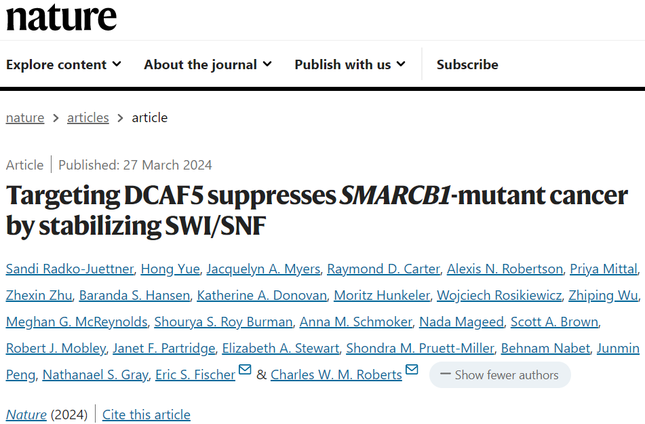Go to the Subscribe page
The width and height of the screenshot is (645, 424).
(467, 64)
